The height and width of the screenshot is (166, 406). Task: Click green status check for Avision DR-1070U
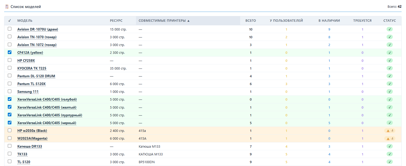(389, 29)
